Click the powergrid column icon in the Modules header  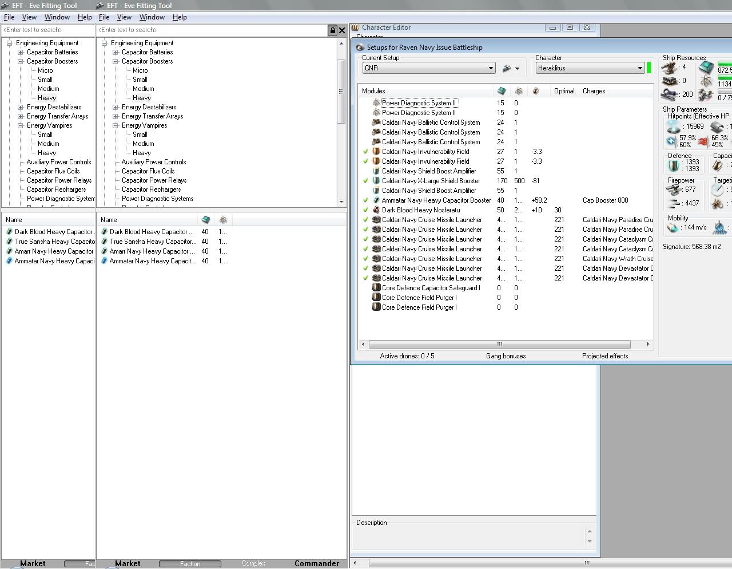tap(519, 91)
